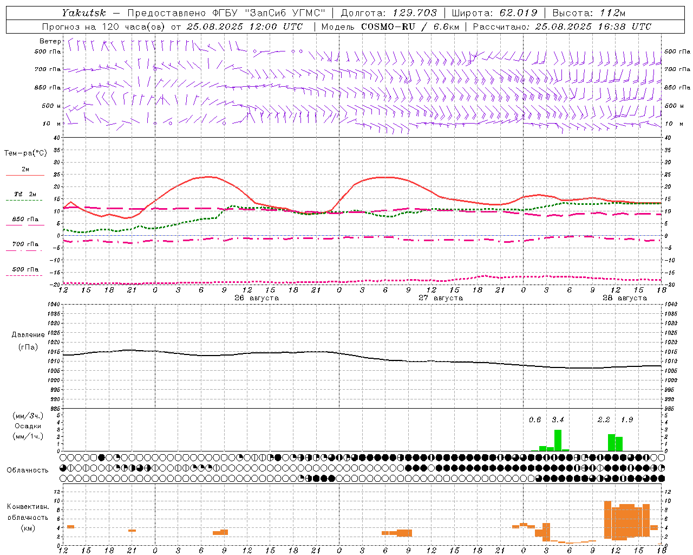Click the 'Ветер' wind panel label
This screenshot has width=693, height=555.
coord(50,41)
